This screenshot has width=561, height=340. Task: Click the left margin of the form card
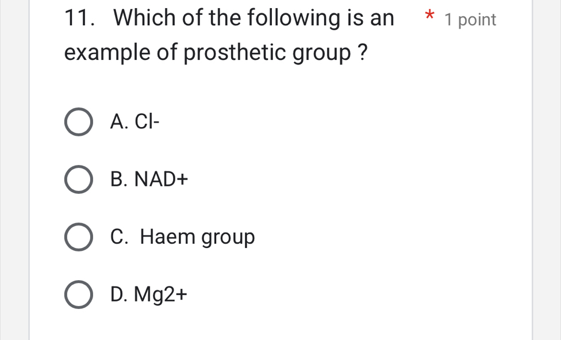[x=43, y=173]
